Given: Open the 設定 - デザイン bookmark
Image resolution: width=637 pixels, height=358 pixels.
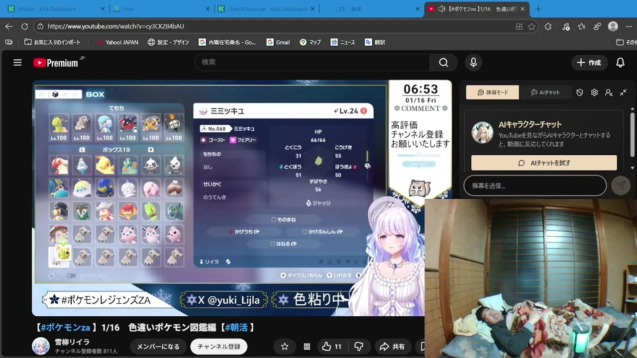Looking at the screenshot, I should point(169,42).
